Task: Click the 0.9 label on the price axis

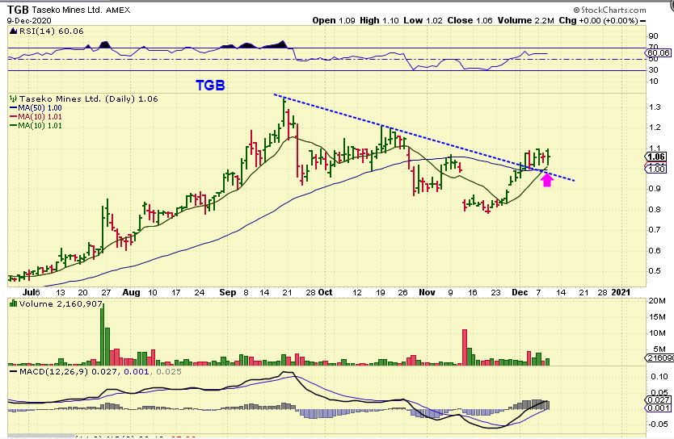Action: [x=655, y=188]
